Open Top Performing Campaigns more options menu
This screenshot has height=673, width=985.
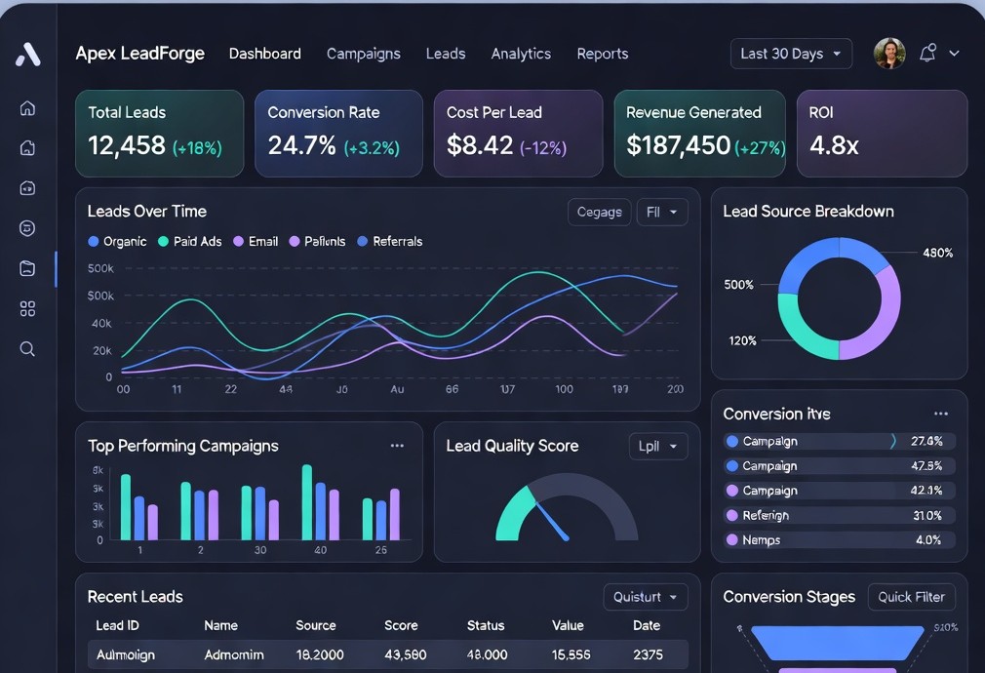coord(397,446)
